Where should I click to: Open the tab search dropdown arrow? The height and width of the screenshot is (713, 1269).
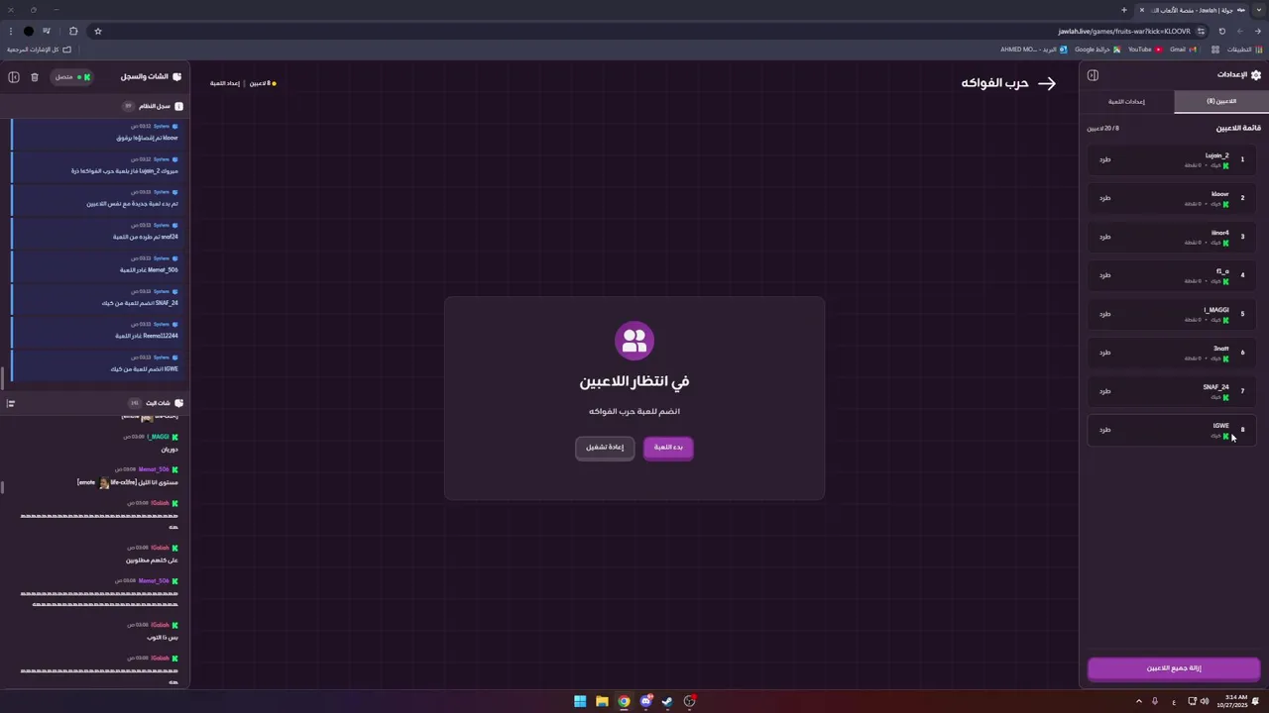(x=1260, y=10)
